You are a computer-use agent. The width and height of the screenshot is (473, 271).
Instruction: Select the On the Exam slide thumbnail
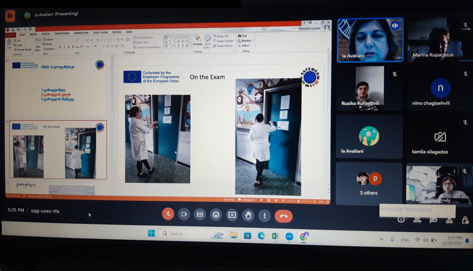point(59,150)
